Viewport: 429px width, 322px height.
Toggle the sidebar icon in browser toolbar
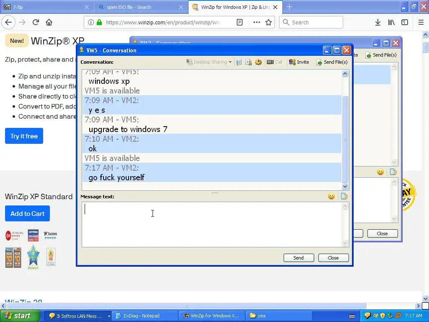(405, 22)
